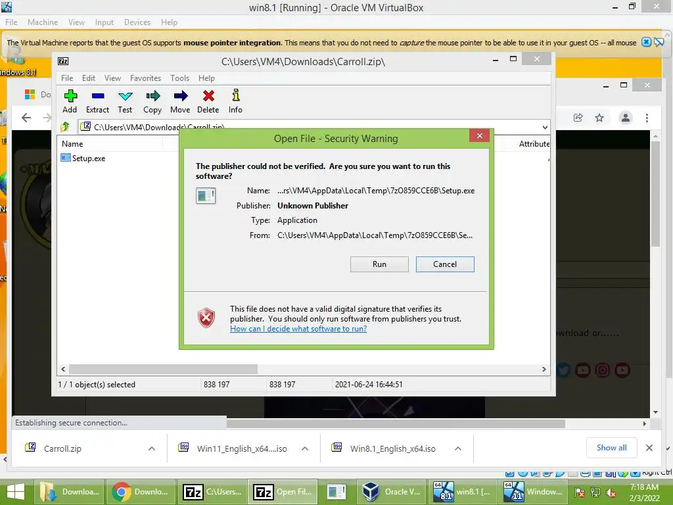
Task: Select Setup.exe file icon in list
Action: click(65, 158)
